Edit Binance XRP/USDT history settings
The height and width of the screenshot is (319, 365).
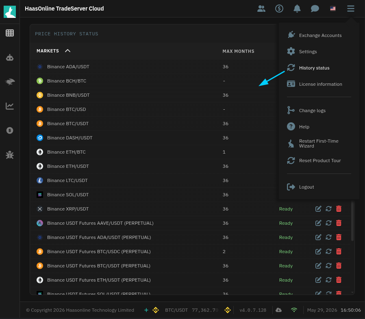[318, 209]
